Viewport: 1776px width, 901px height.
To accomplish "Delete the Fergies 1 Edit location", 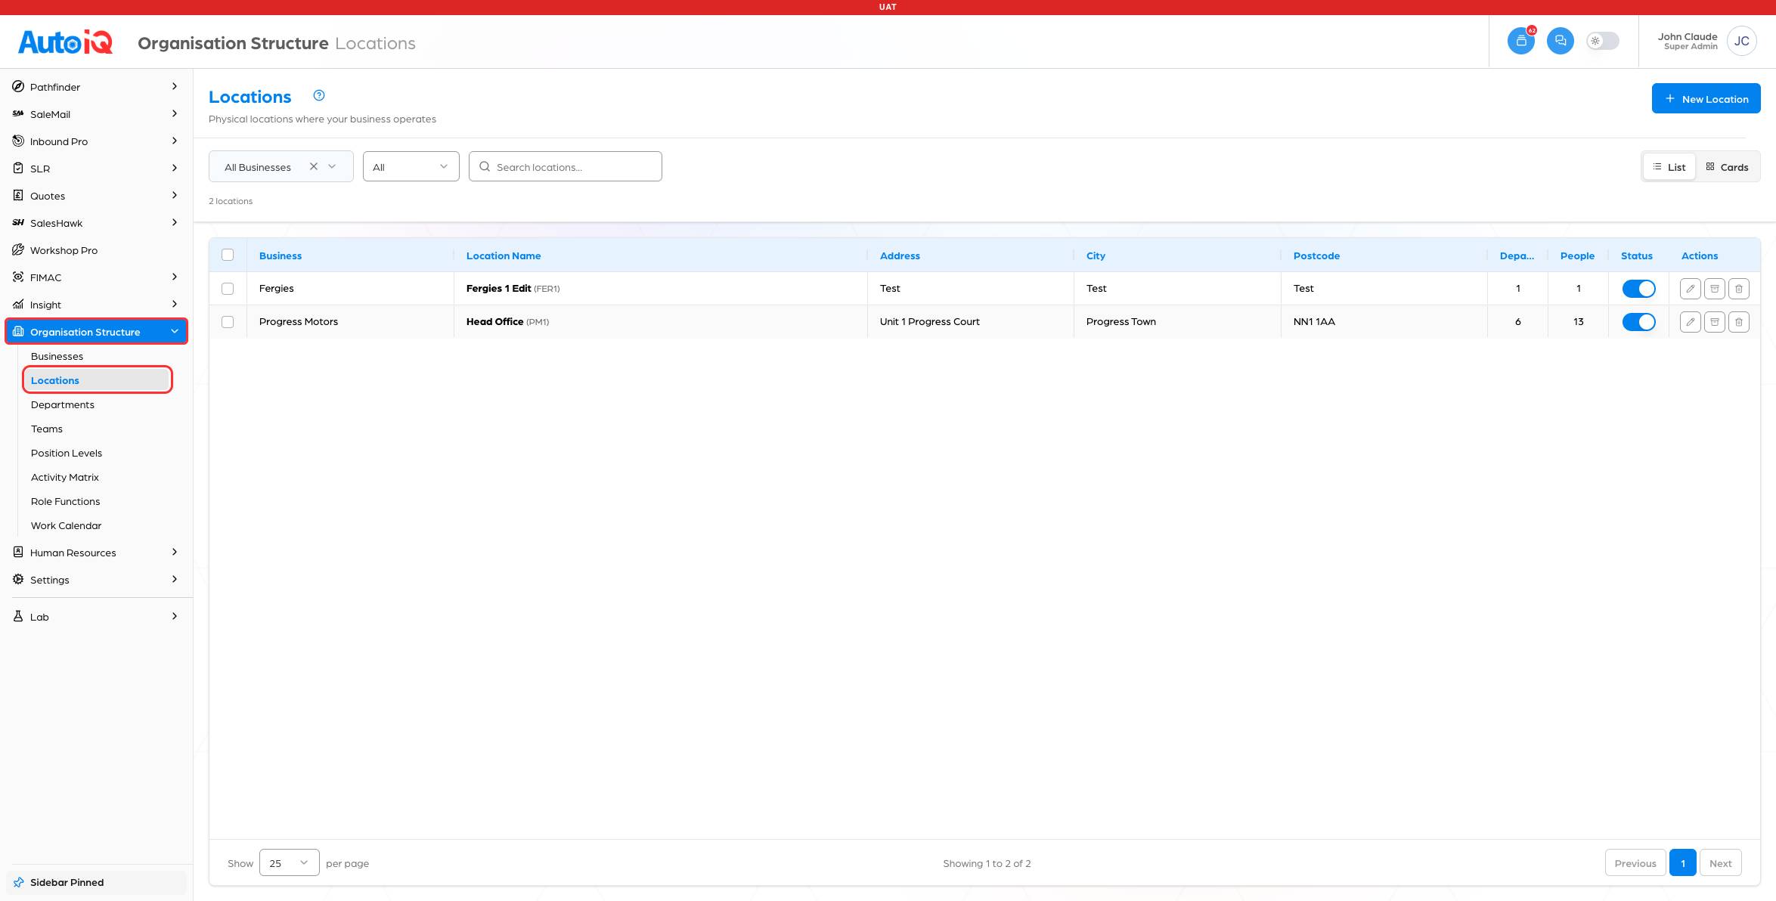I will (1739, 289).
